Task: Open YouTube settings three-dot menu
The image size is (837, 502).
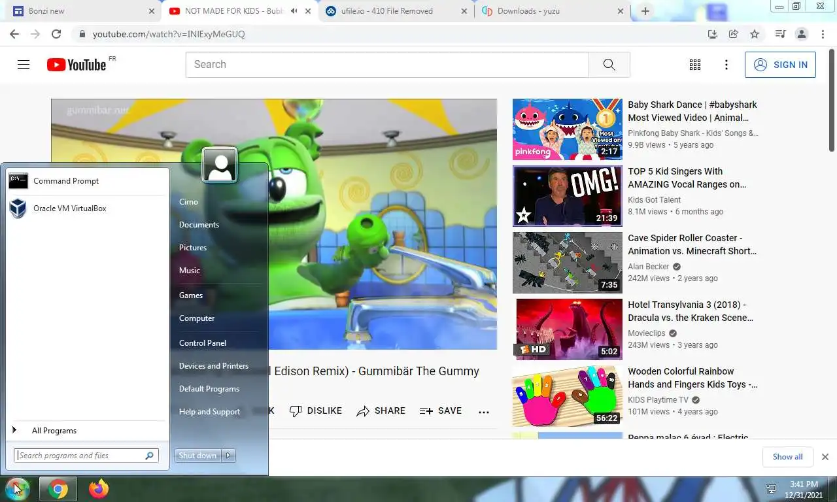Action: [x=726, y=65]
